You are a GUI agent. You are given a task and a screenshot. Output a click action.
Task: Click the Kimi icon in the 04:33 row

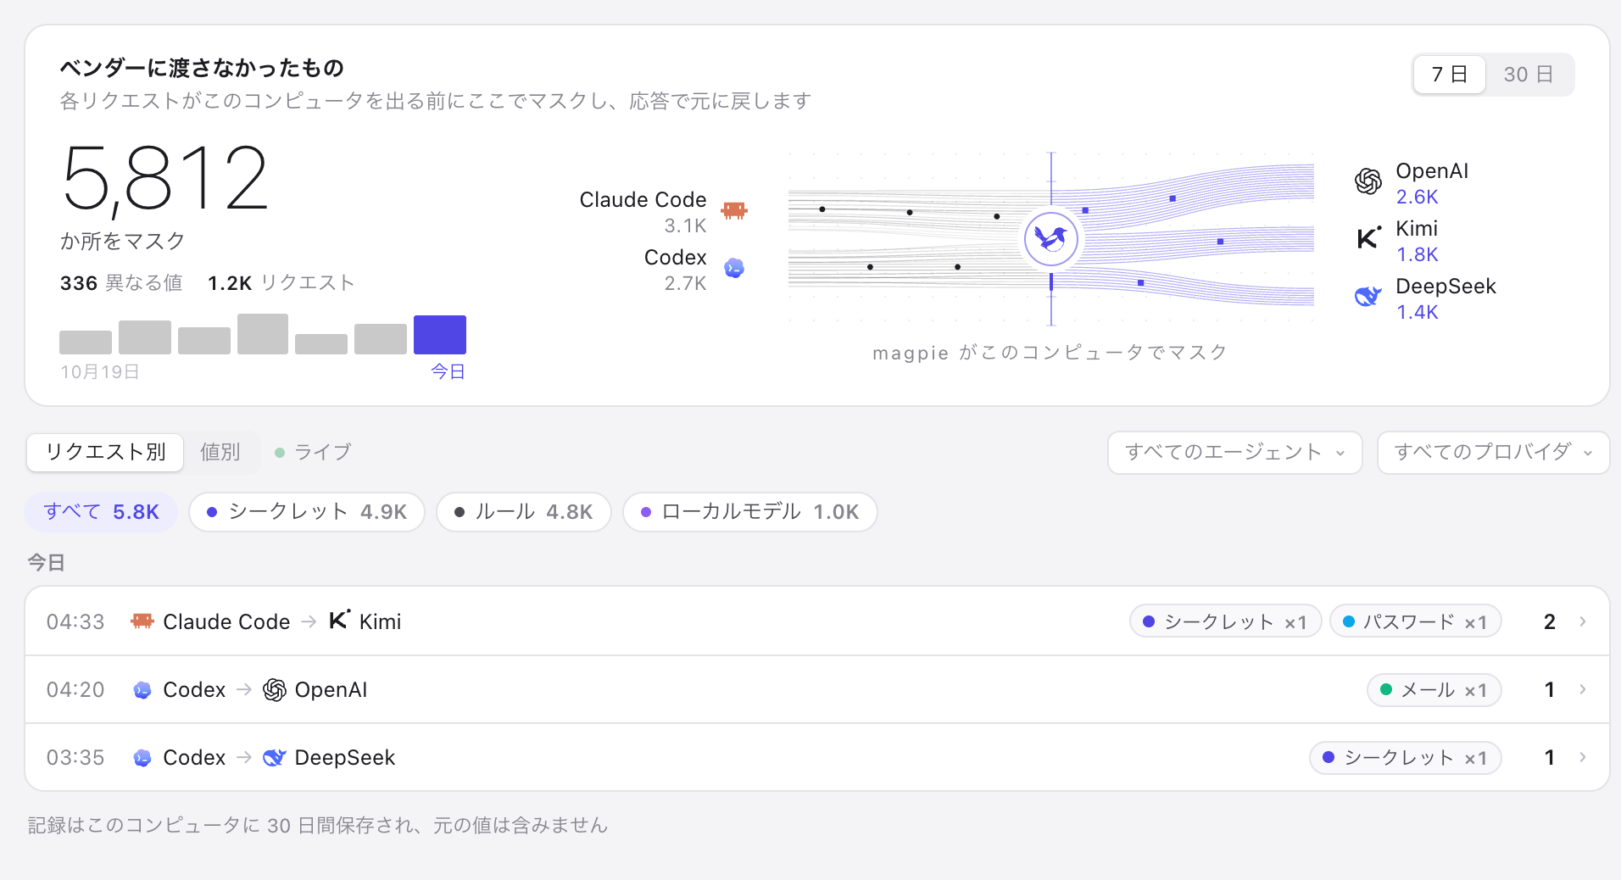point(339,620)
